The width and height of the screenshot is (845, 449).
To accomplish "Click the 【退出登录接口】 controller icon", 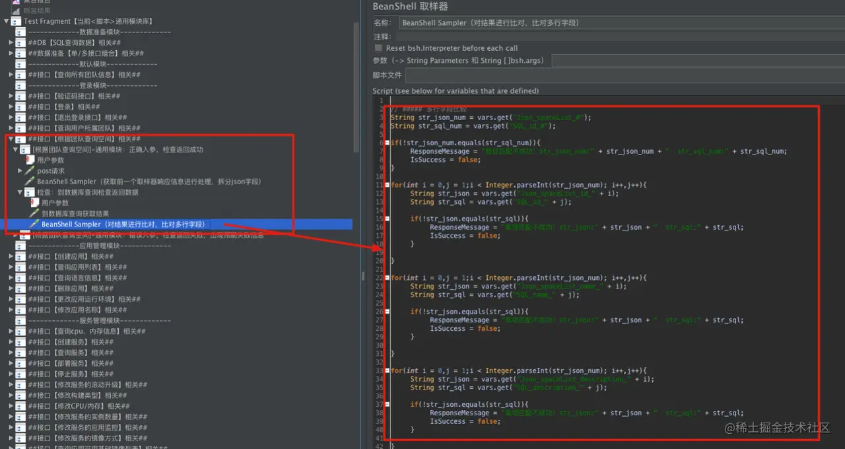I will click(x=21, y=118).
